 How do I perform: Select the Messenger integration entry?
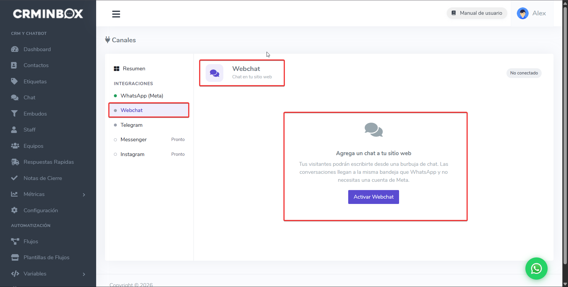tap(149, 140)
